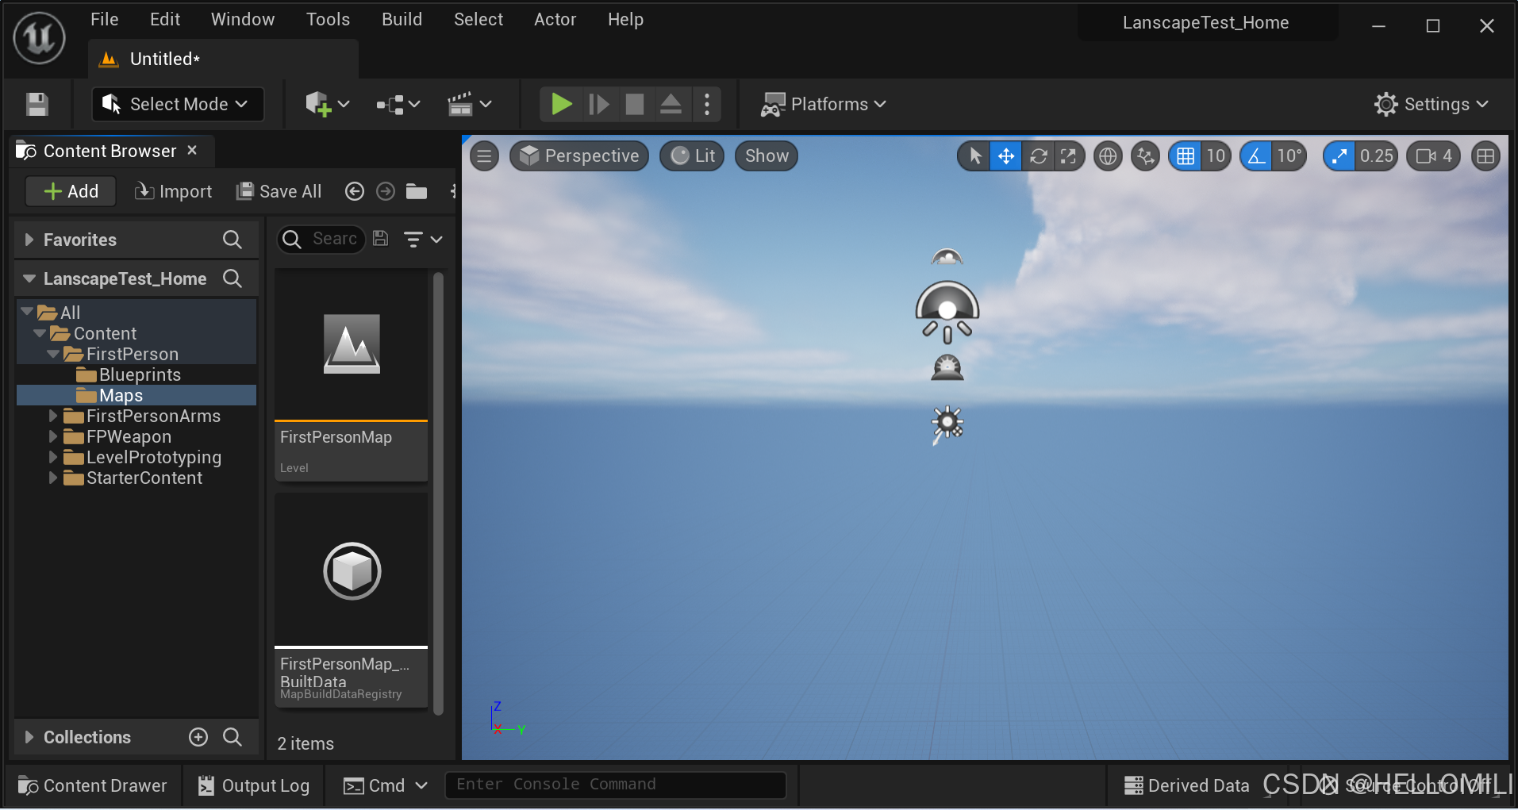Click the folder path picker icon
The image size is (1518, 810).
[417, 191]
